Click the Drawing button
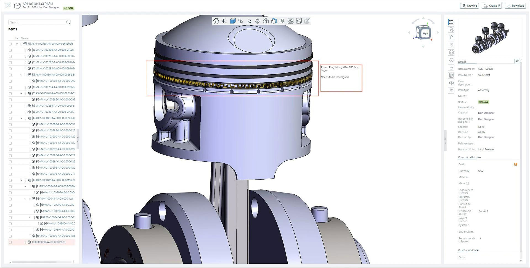The image size is (530, 268). tap(469, 6)
